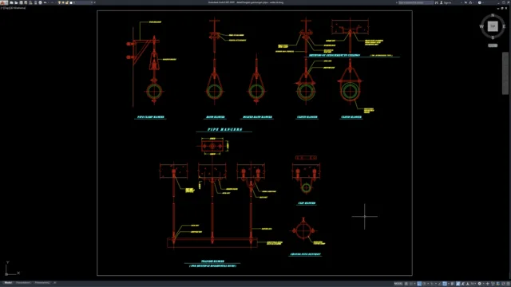
Task: Expand the Help dropdown arrow
Action: [483, 2]
